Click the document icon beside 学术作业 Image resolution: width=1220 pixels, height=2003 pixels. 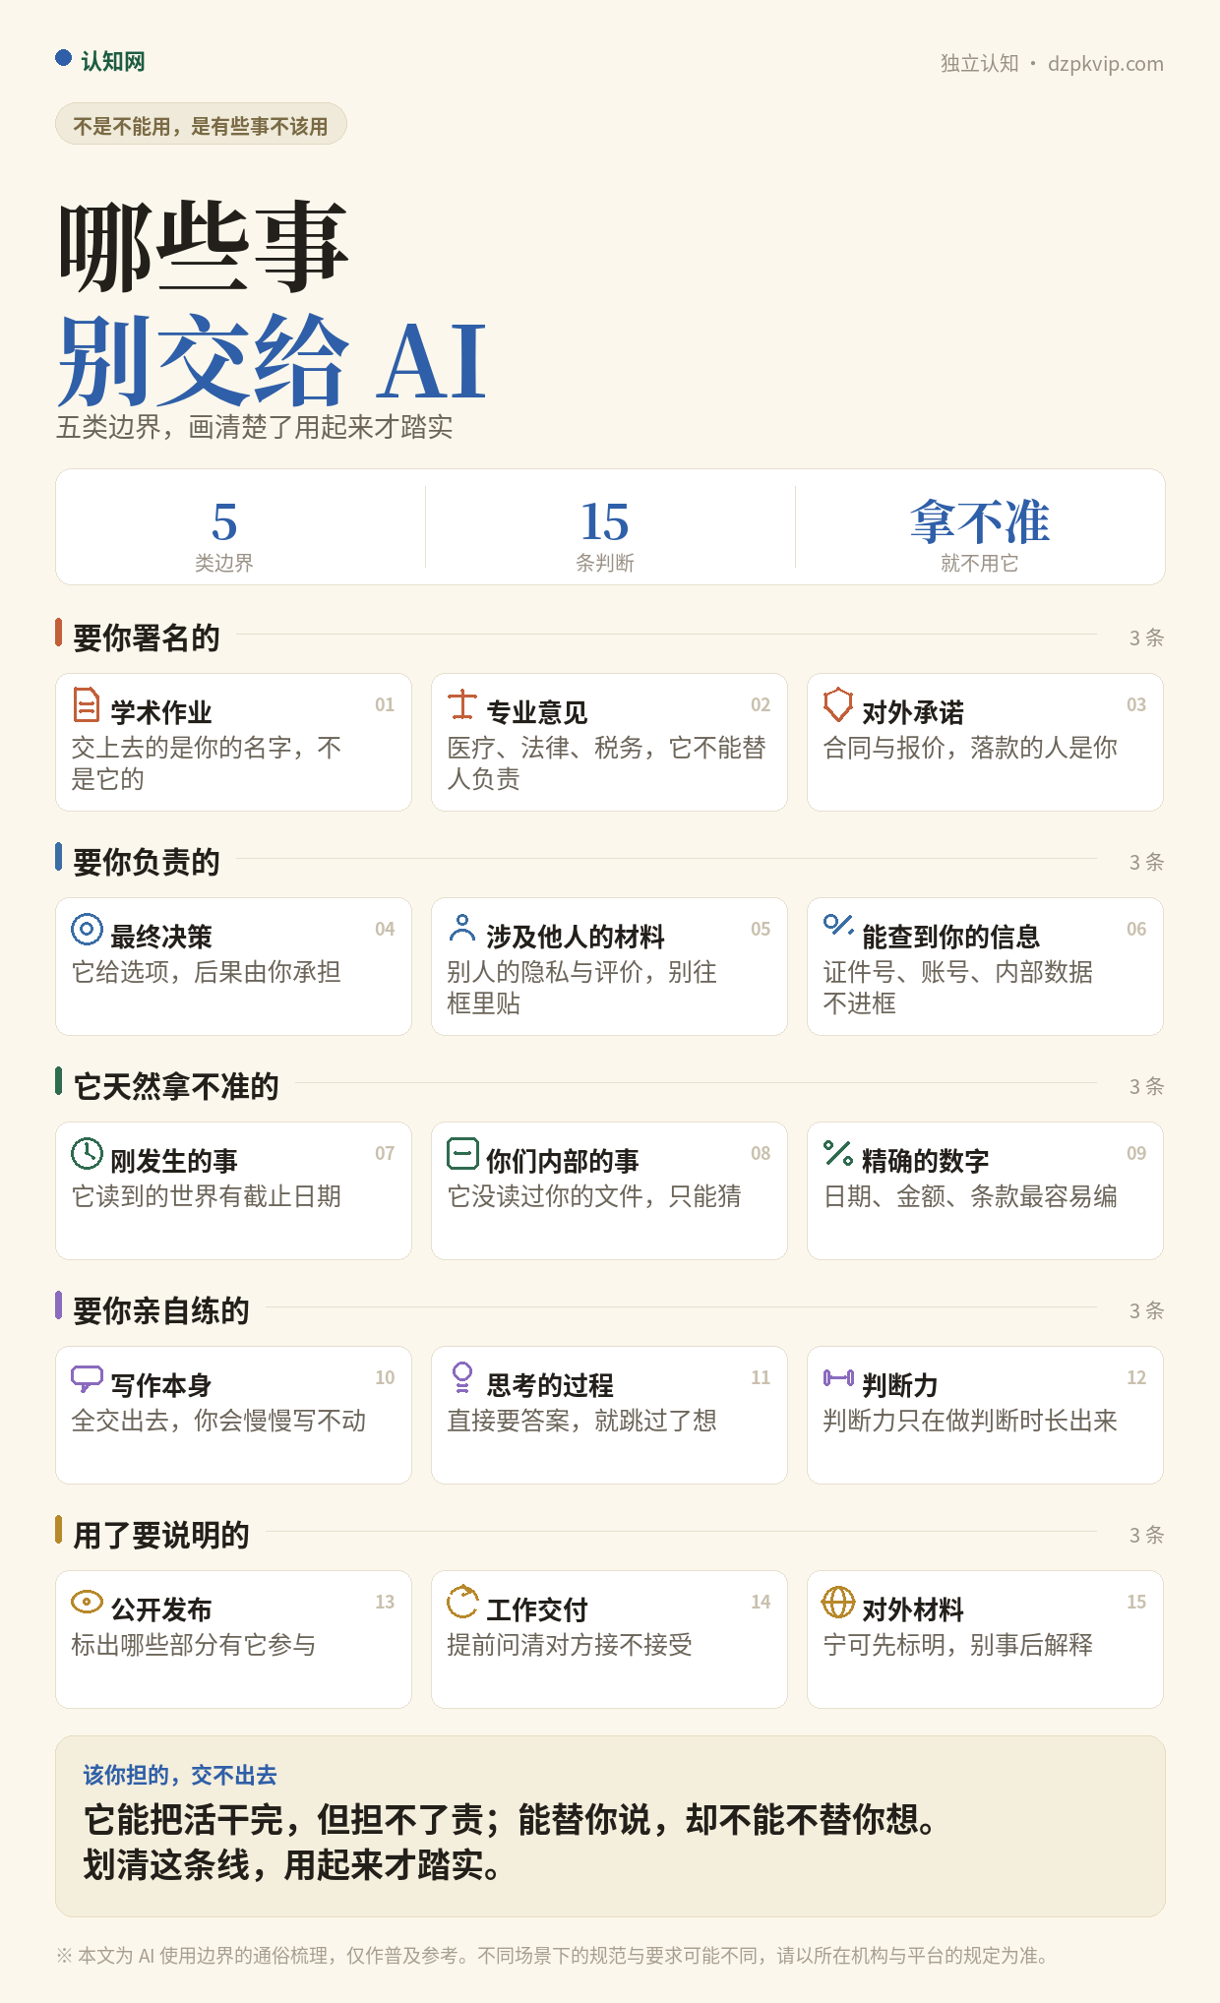[x=87, y=704]
